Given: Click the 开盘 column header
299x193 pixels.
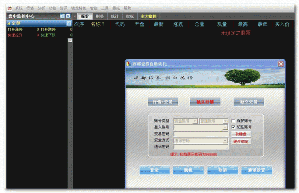Looking at the screenshot, I should pos(139,24).
